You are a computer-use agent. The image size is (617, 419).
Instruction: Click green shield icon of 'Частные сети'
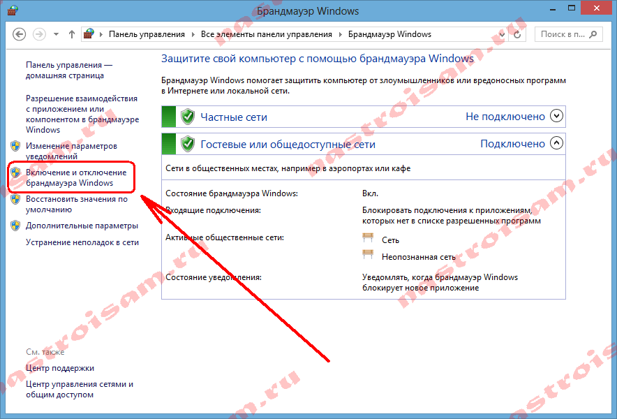point(188,117)
